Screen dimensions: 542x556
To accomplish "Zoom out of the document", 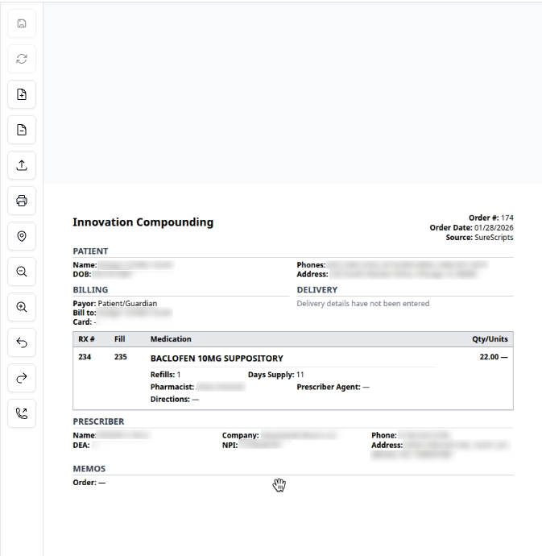I will point(22,272).
